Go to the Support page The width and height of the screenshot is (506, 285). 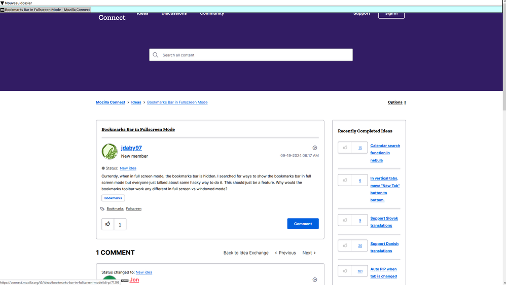(362, 13)
